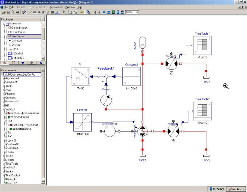Viewport: 247px width, 192px height.
Task: Select the Asynchron1 motor component
Action: pyautogui.click(x=109, y=131)
